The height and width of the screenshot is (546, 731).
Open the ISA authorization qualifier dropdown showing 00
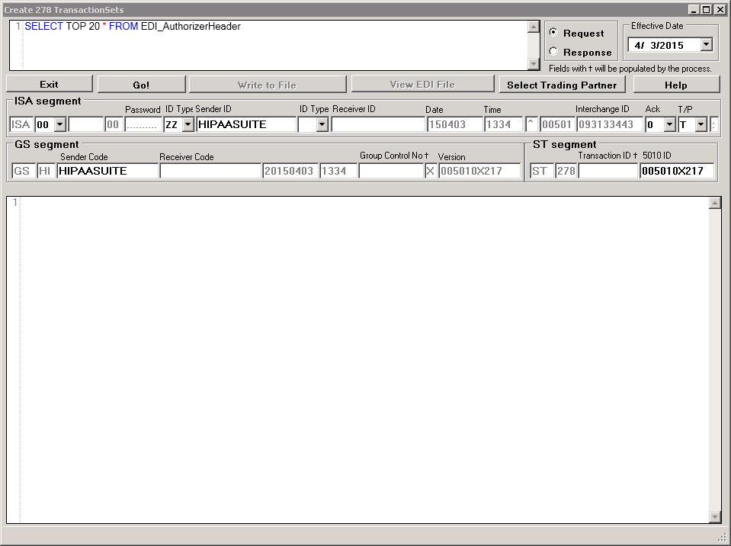(59, 124)
